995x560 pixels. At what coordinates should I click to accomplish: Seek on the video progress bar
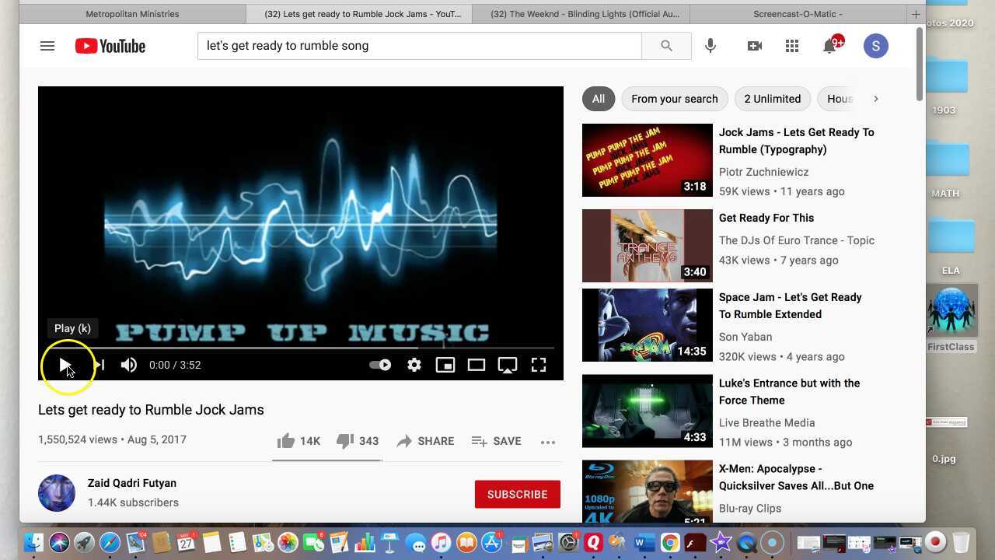[x=301, y=348]
